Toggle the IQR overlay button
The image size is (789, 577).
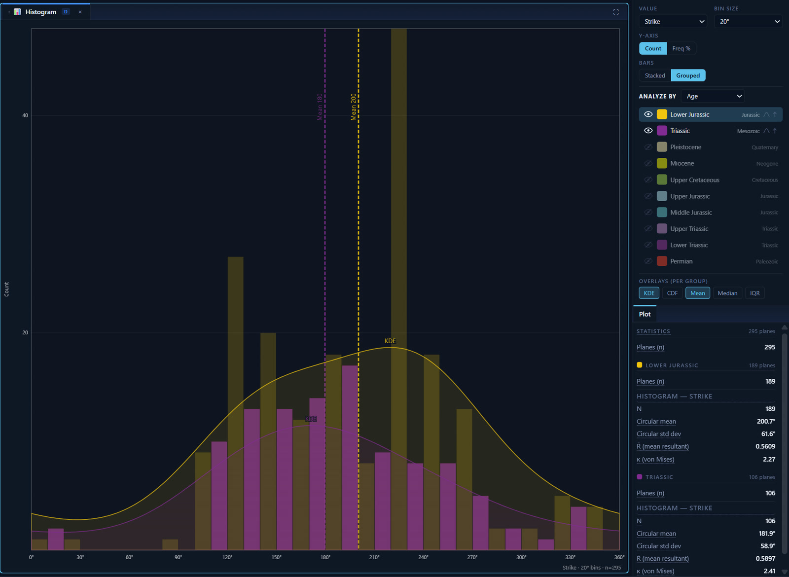click(x=755, y=293)
